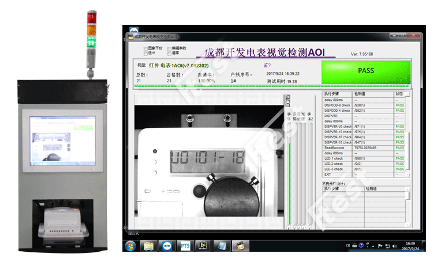This screenshot has height=276, width=437.
Task: Toggle the 退出 checkbox
Action: (144, 52)
